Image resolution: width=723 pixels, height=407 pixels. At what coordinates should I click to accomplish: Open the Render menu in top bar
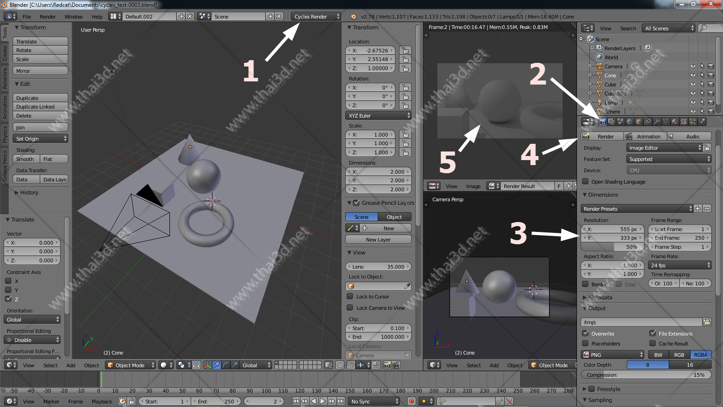pos(47,17)
